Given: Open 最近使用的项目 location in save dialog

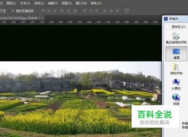Looking at the screenshot, I should pyautogui.click(x=176, y=38).
